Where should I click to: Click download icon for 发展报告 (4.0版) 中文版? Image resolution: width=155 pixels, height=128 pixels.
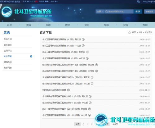click(x=83, y=46)
